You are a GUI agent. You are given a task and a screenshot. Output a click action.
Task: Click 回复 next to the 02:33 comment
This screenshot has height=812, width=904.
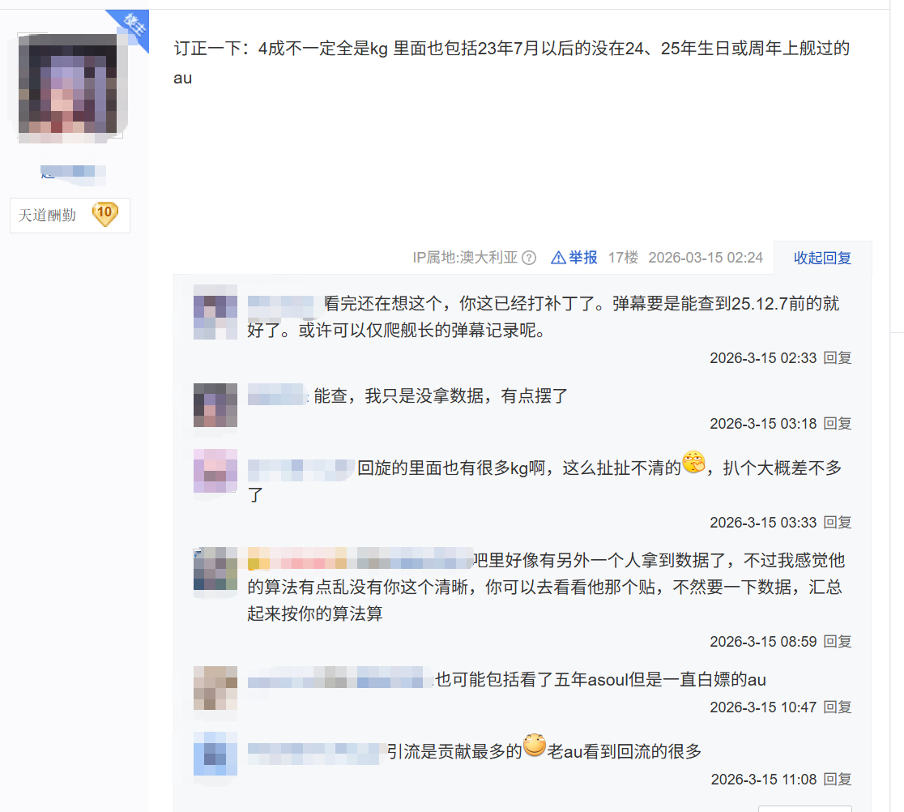(x=838, y=358)
